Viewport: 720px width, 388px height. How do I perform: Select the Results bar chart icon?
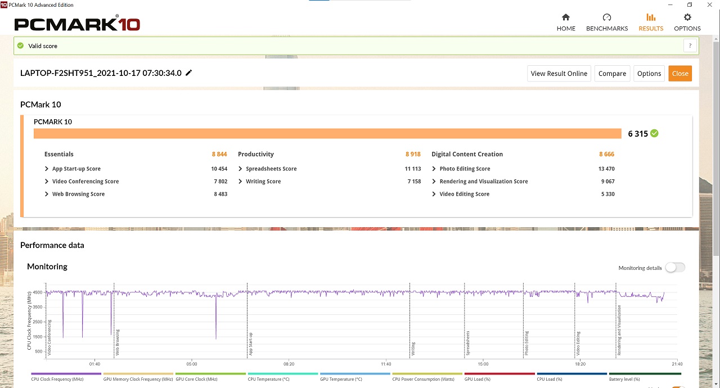pos(651,17)
